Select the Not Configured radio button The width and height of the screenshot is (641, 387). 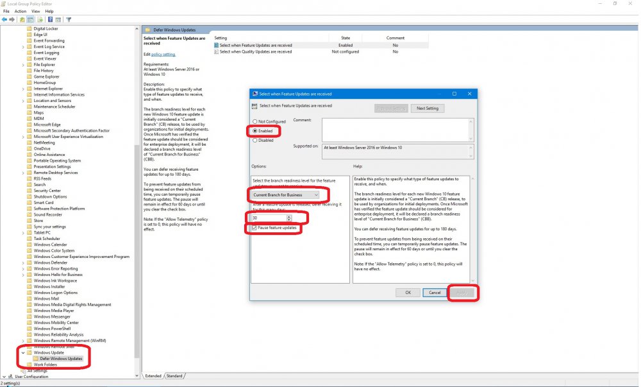(255, 121)
